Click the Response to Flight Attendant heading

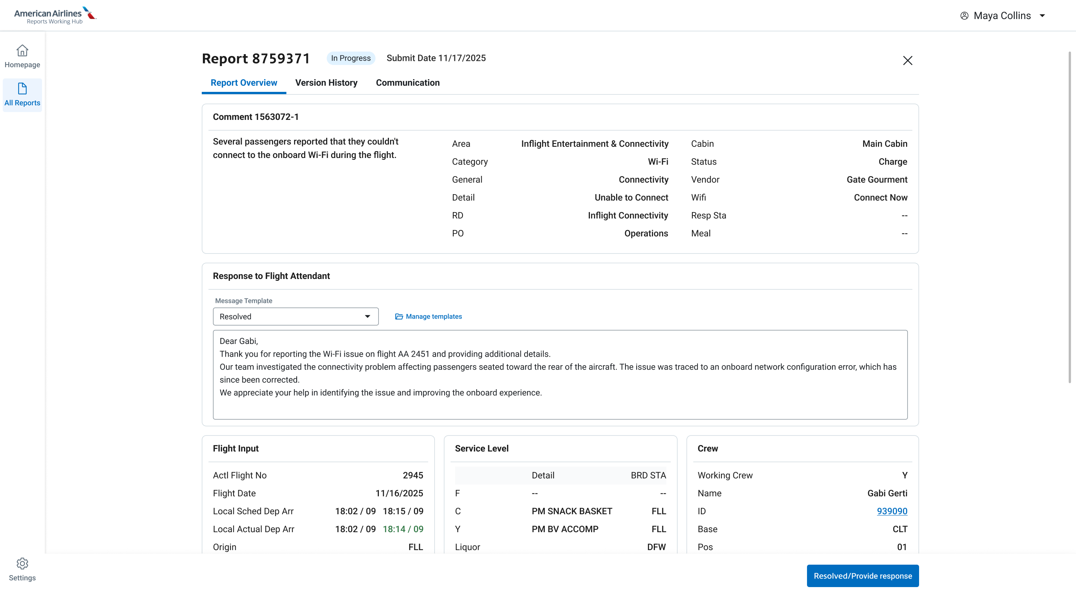coord(271,276)
